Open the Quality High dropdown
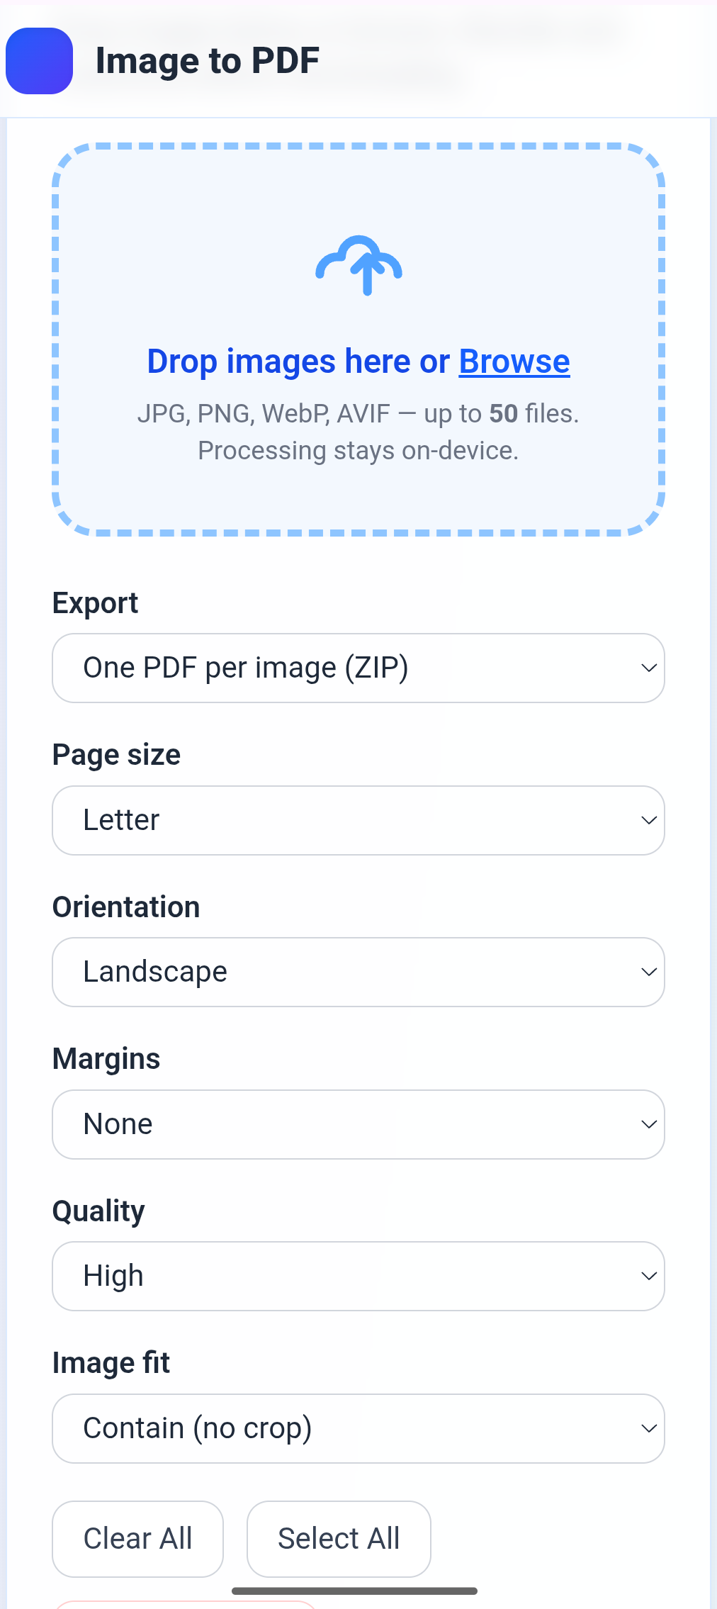 pos(358,1276)
